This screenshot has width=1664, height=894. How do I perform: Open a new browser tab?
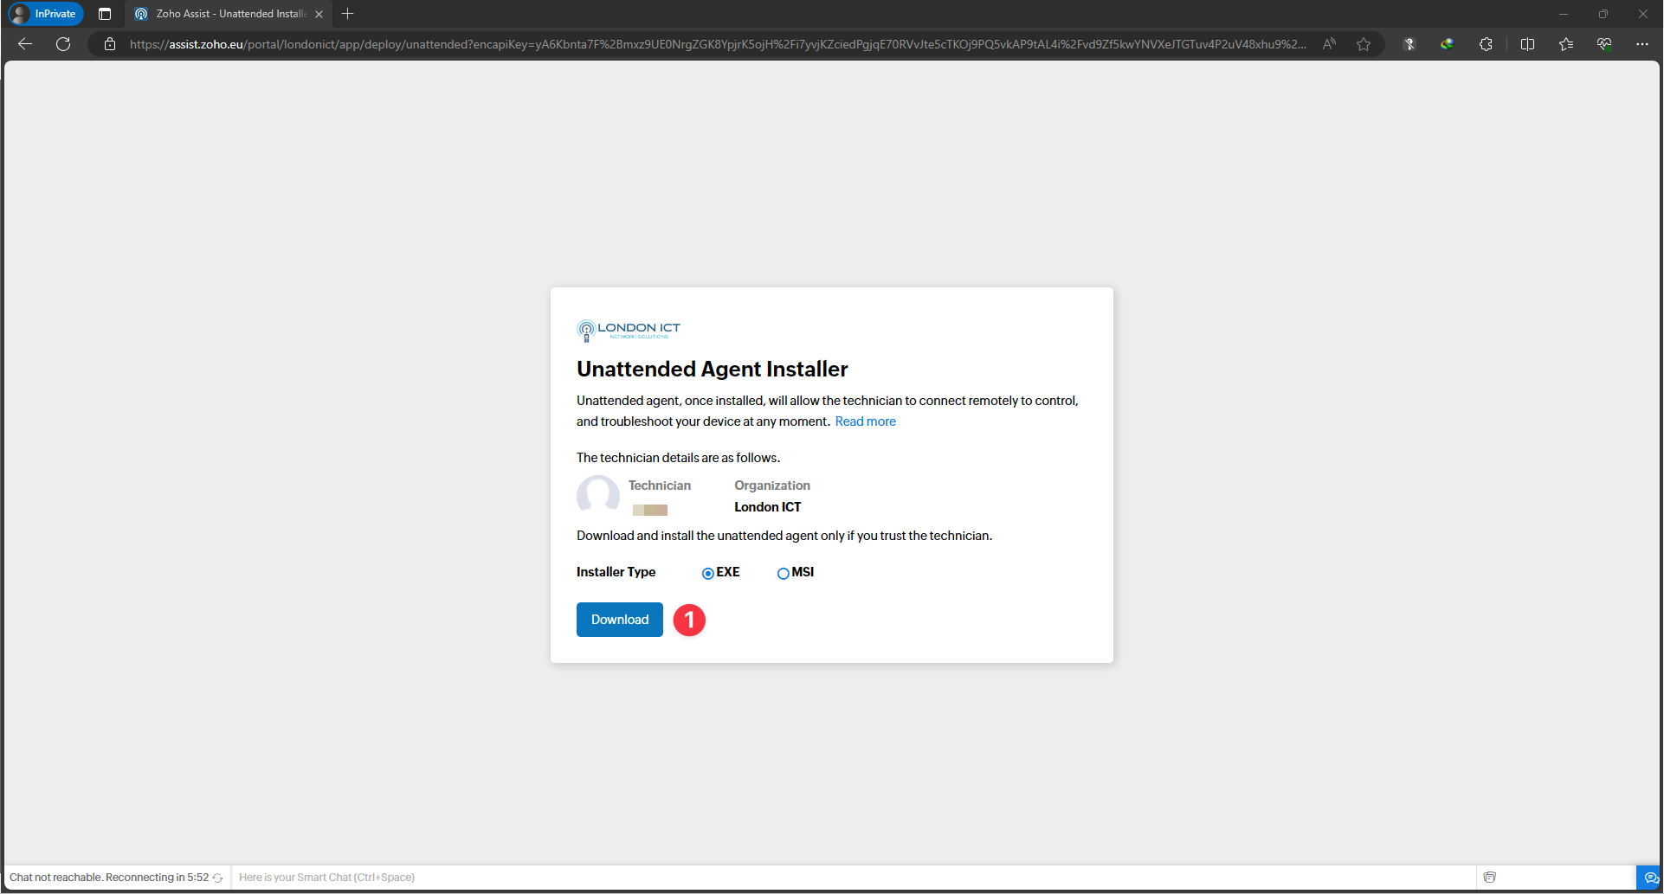348,14
